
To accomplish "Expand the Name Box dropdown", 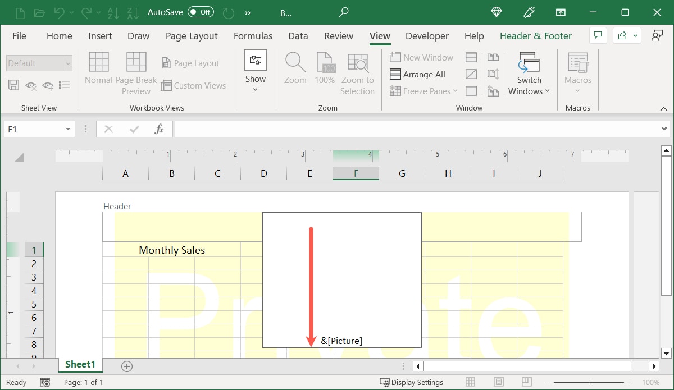I will 69,129.
